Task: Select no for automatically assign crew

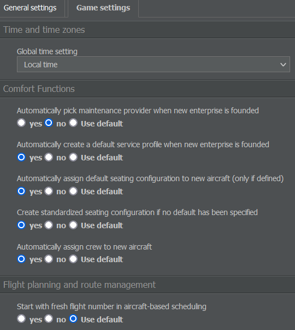Action: pos(49,259)
